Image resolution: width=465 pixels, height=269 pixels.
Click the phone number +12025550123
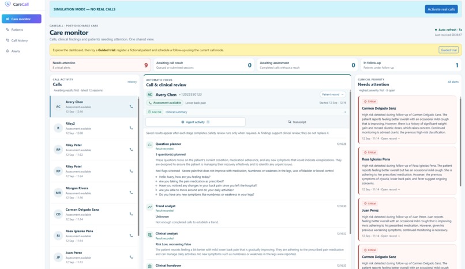point(190,95)
